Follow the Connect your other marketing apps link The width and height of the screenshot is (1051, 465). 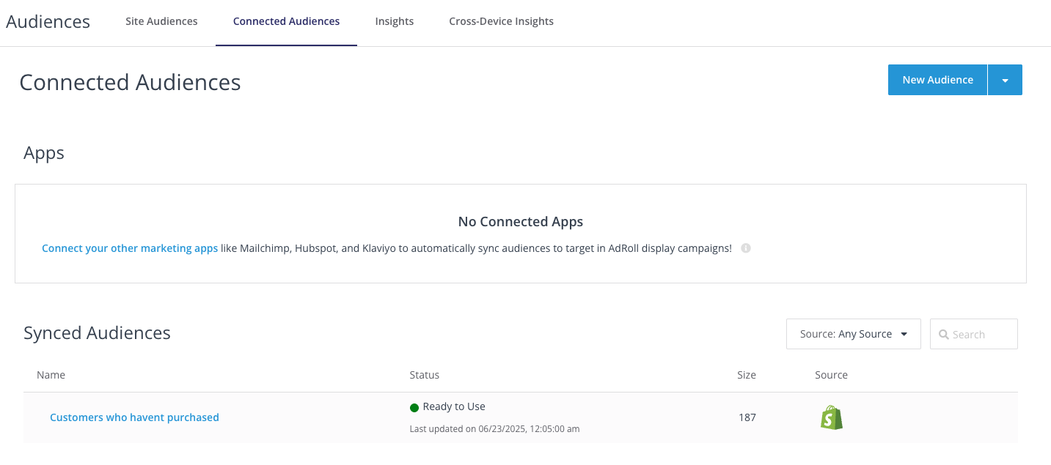click(130, 248)
